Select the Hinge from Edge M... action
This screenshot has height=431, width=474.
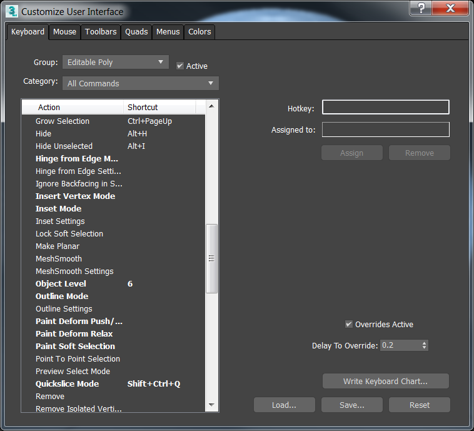point(77,159)
